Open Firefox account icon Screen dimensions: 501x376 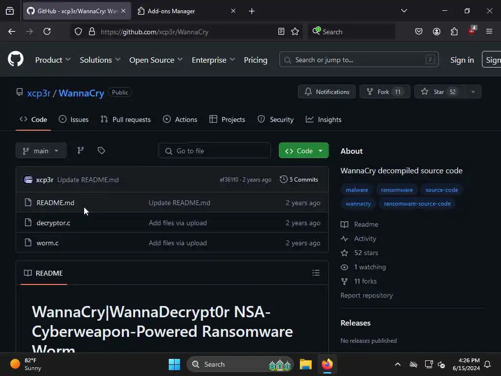436,32
